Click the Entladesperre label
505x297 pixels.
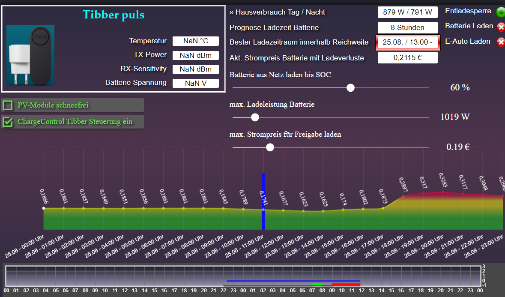tap(468, 11)
